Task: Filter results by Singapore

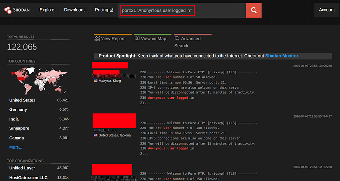Action: 19,128
